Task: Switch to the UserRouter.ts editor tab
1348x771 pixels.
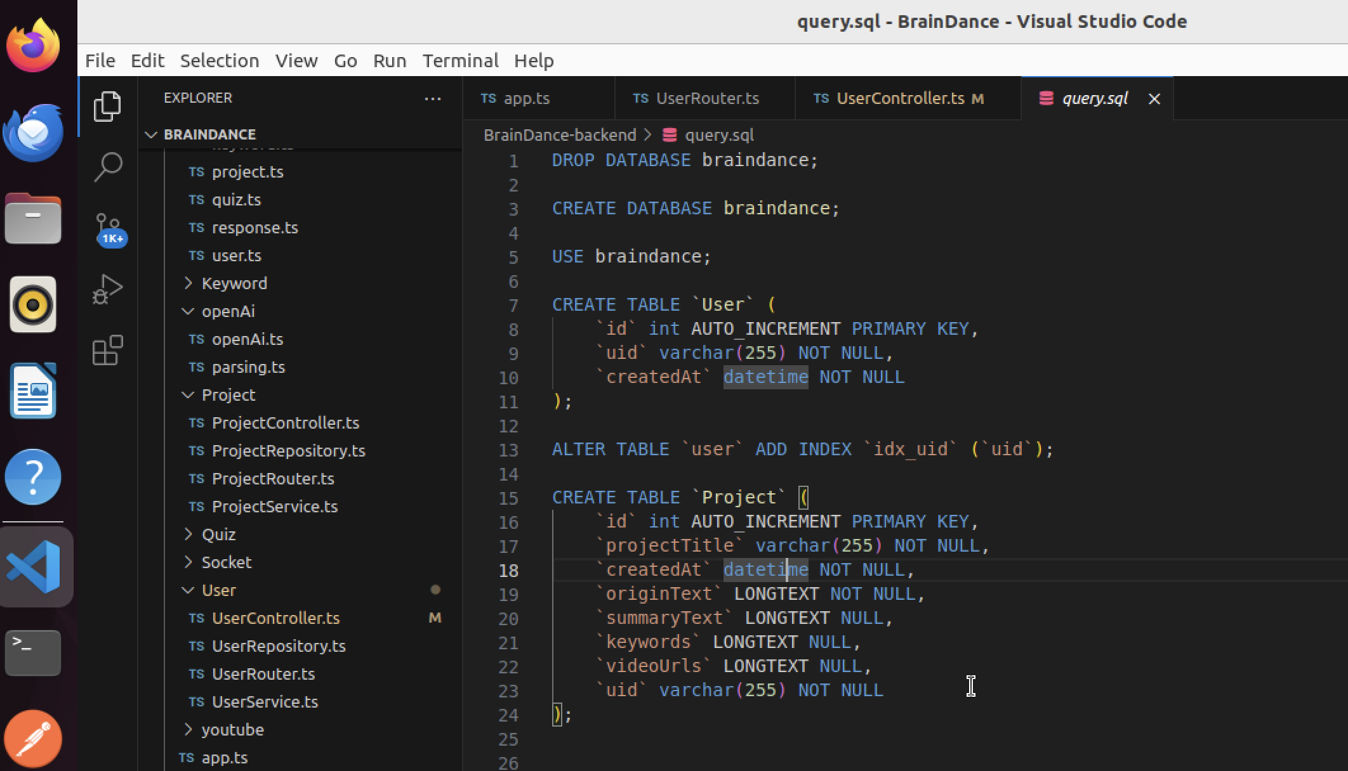Action: [704, 98]
